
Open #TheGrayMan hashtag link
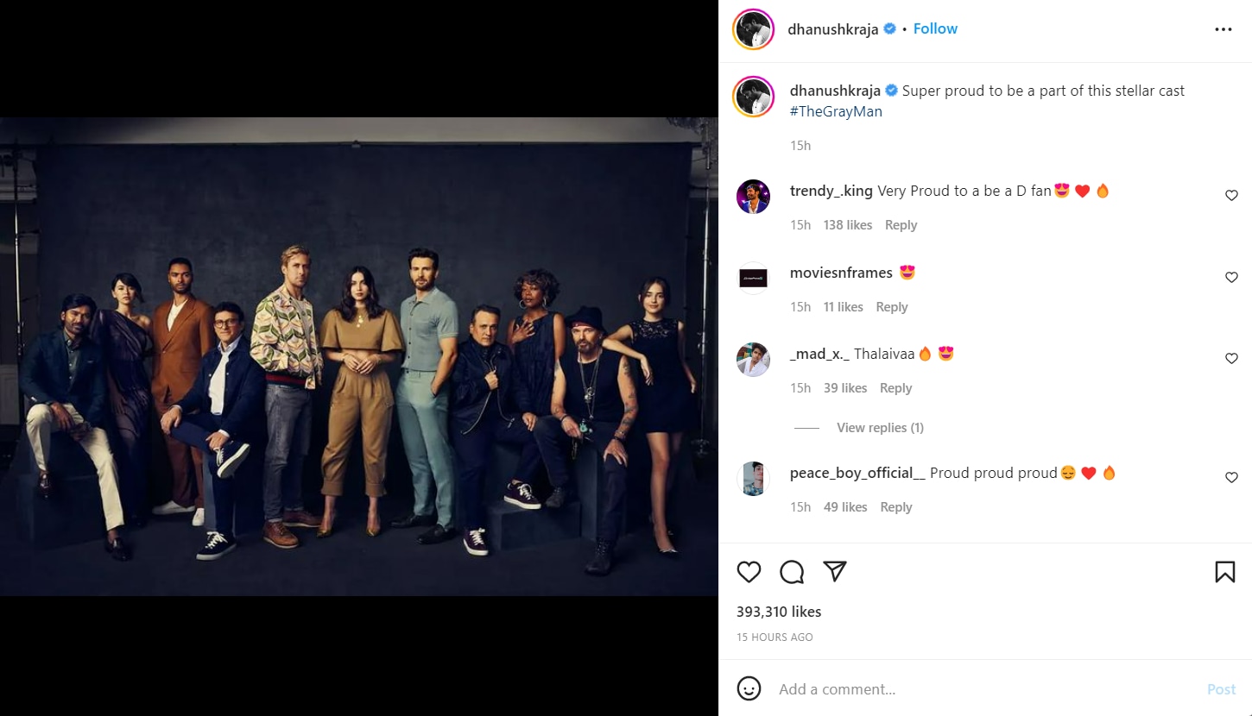pos(836,111)
